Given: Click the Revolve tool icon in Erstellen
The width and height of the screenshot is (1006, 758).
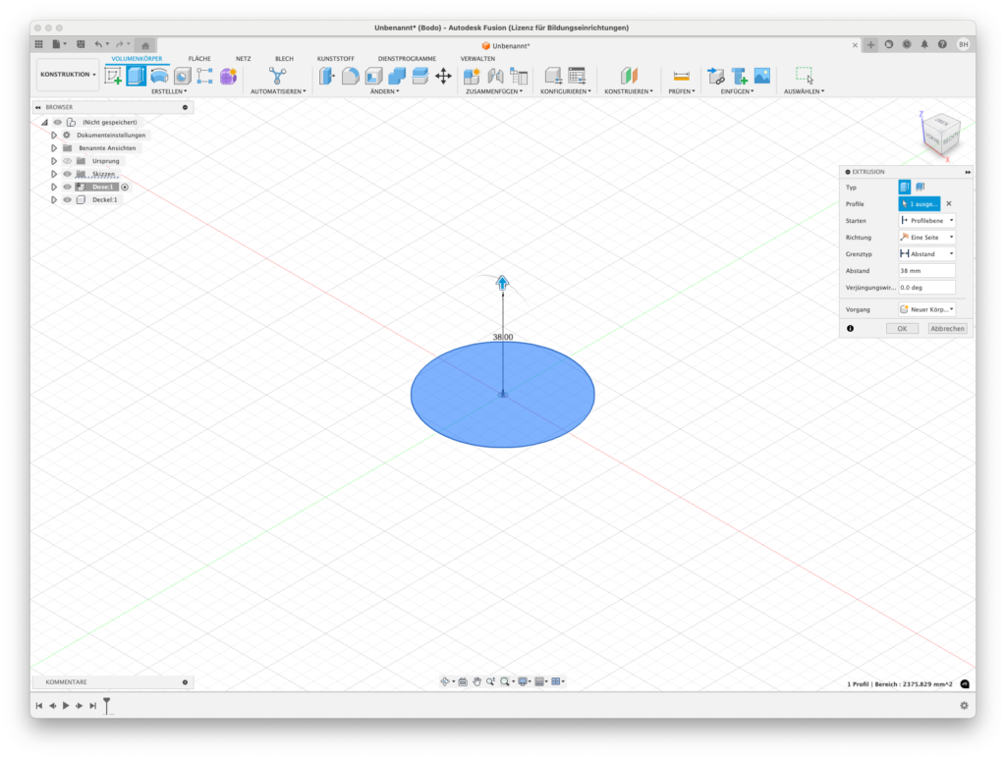Looking at the screenshot, I should (x=159, y=76).
